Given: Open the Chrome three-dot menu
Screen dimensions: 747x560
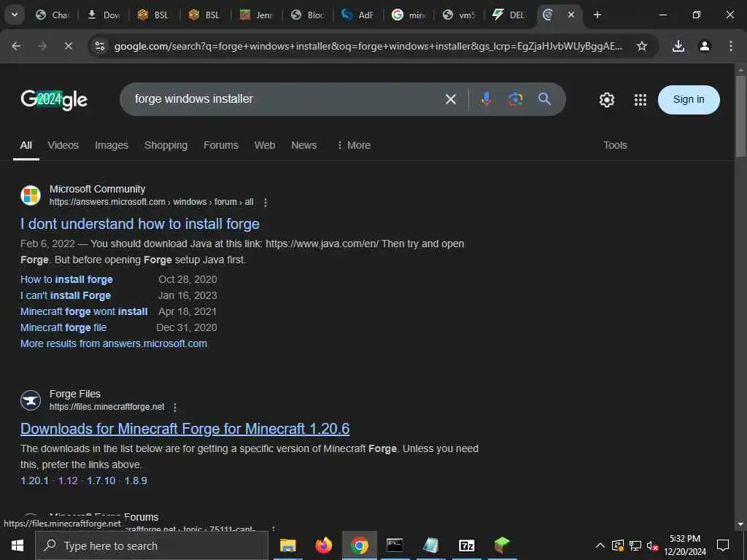Looking at the screenshot, I should click(731, 46).
